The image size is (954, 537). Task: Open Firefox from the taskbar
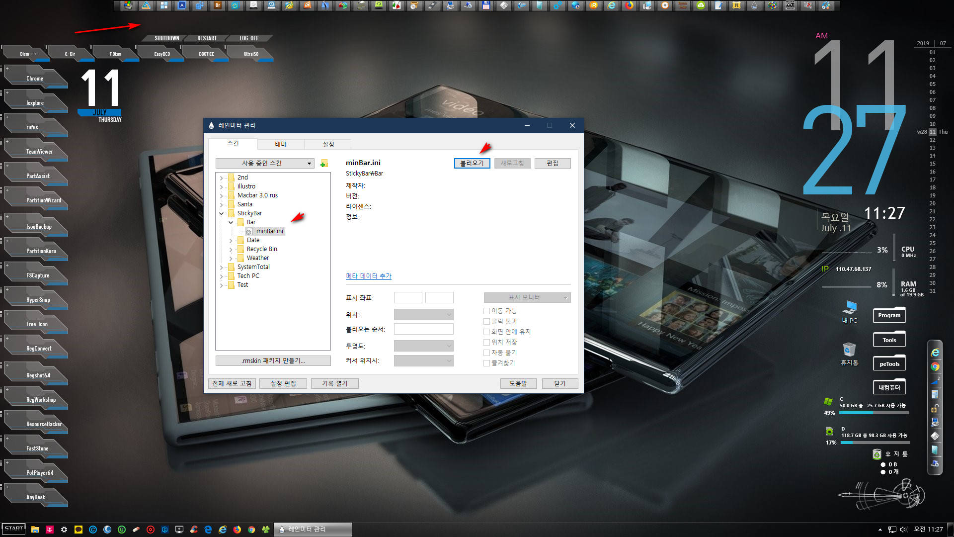point(237,530)
